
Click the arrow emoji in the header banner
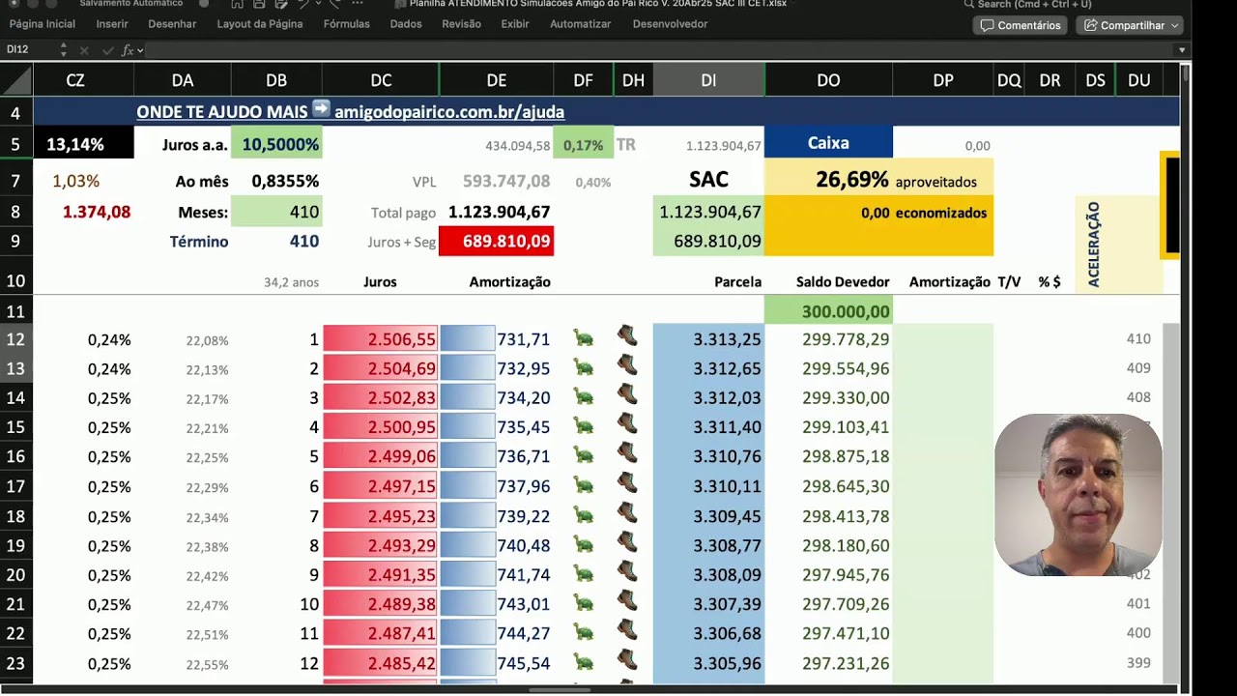click(321, 110)
